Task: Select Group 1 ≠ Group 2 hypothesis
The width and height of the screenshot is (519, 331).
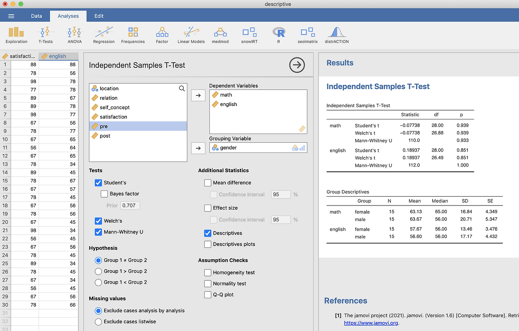Action: [98, 260]
